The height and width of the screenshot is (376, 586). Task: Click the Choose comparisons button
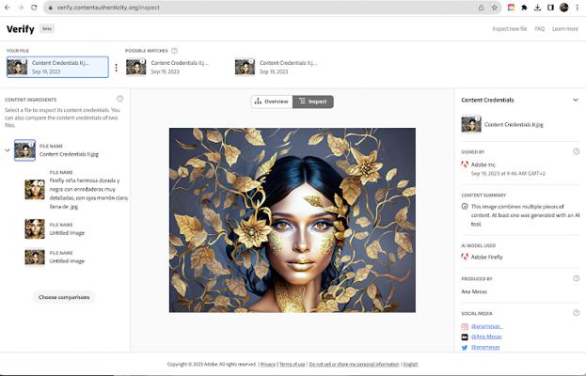pyautogui.click(x=65, y=297)
